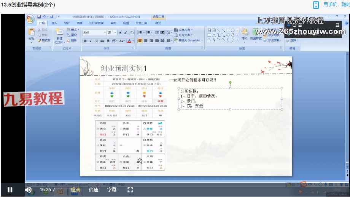
Task: Toggle Underline formatting button
Action: point(97,41)
